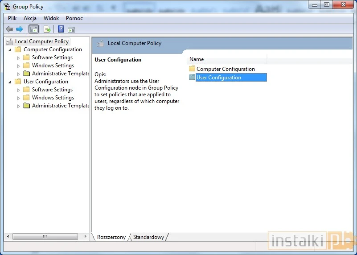Viewport: 357px width, 255px height.
Task: Open the Widok menu
Action: point(51,18)
